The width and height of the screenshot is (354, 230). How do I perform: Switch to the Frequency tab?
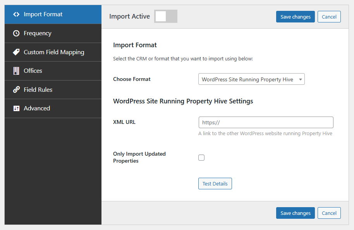[38, 33]
